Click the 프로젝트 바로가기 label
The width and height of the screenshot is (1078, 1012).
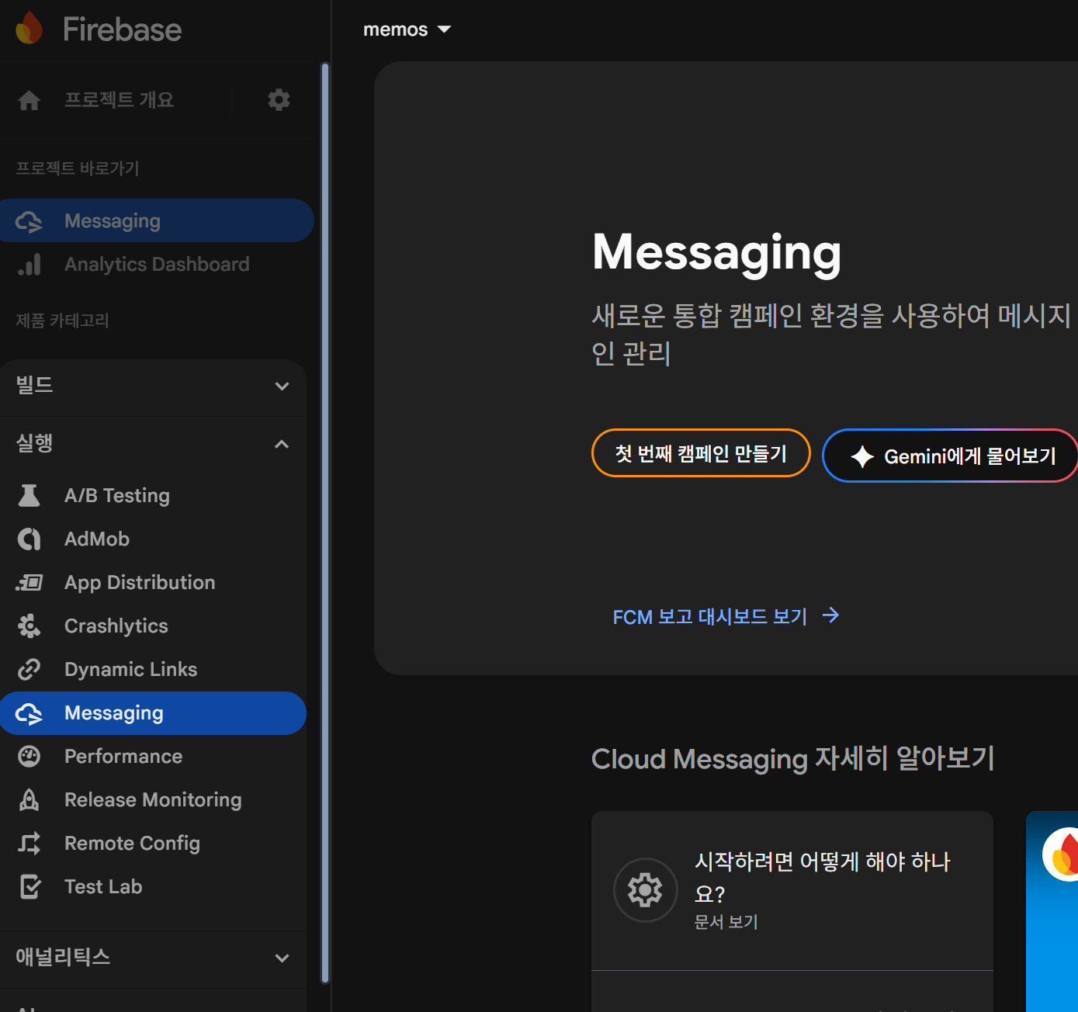point(78,168)
